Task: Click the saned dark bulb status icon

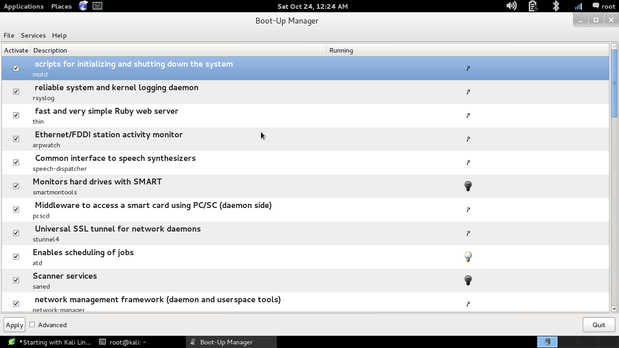Action: (468, 280)
